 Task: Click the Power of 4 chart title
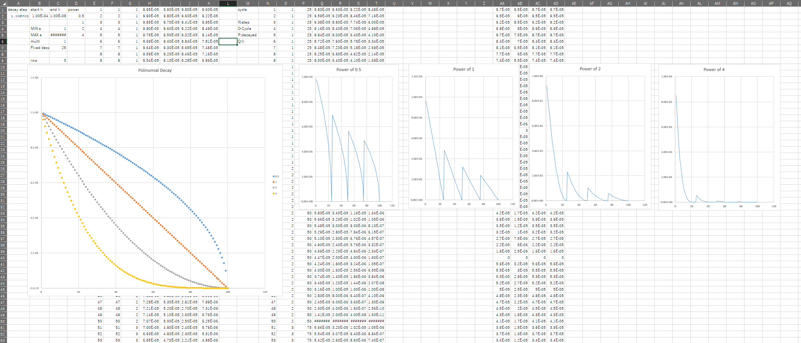[714, 70]
